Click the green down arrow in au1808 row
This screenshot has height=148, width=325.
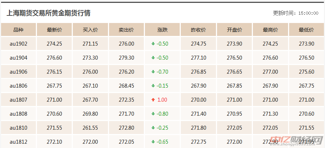point(153,114)
